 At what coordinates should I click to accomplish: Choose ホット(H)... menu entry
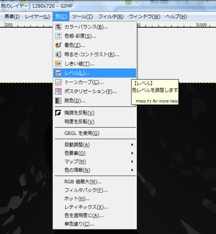tap(95, 198)
